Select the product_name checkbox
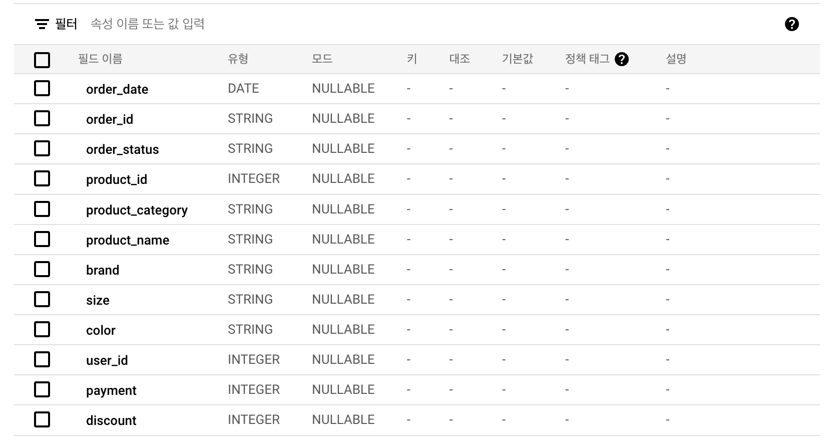The width and height of the screenshot is (828, 447). [x=42, y=239]
